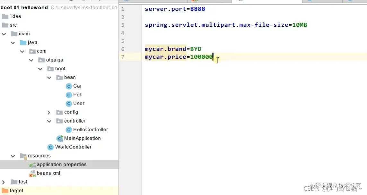Click the bean package icon
The height and width of the screenshot is (195, 367).
[60, 77]
